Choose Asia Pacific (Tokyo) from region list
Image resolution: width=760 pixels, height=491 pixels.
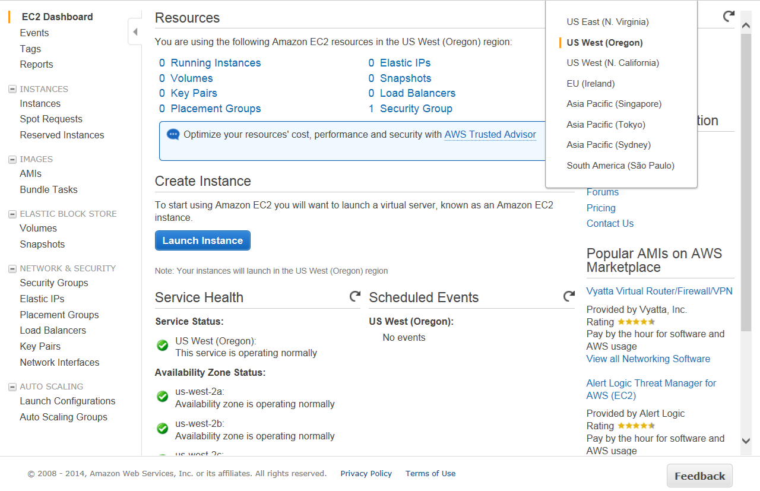[x=606, y=125]
